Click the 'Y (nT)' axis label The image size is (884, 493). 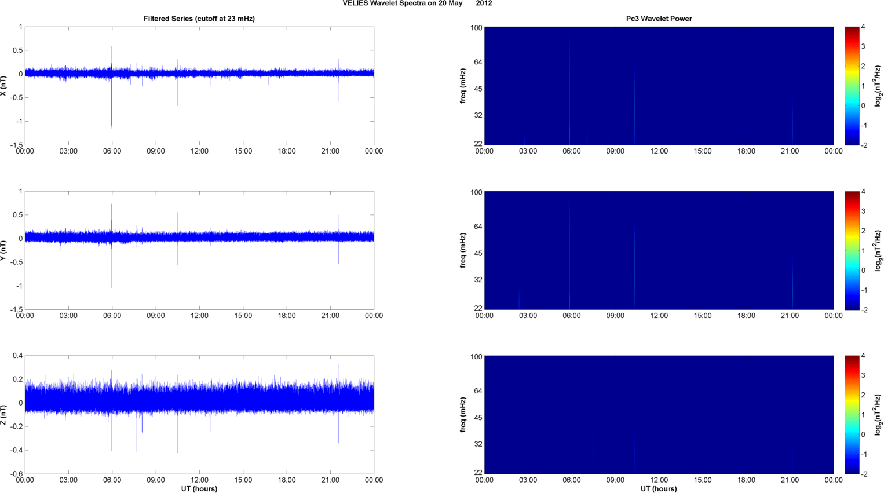pyautogui.click(x=4, y=250)
